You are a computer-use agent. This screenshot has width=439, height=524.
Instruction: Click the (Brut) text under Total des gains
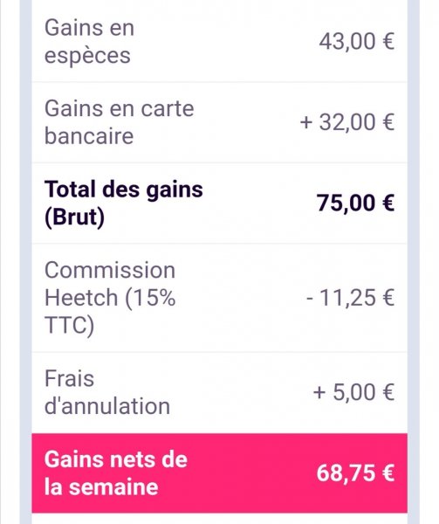pyautogui.click(x=74, y=217)
